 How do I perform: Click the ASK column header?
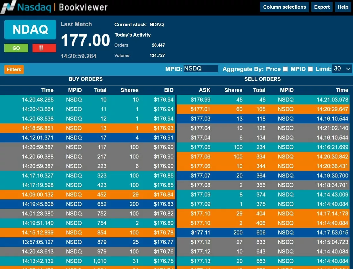point(205,90)
